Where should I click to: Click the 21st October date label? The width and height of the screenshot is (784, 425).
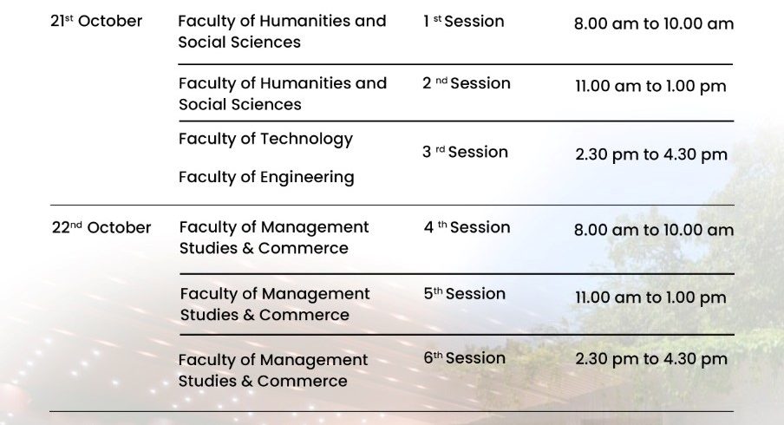coord(96,21)
